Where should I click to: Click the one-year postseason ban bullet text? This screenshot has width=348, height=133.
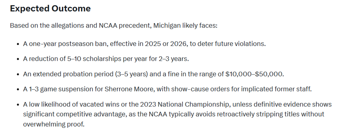pyautogui.click(x=144, y=44)
